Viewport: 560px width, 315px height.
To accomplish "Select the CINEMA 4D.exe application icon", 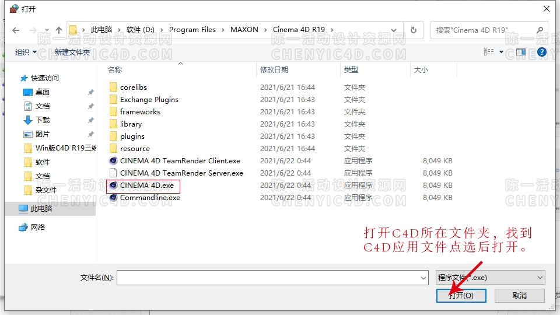I will tap(113, 185).
